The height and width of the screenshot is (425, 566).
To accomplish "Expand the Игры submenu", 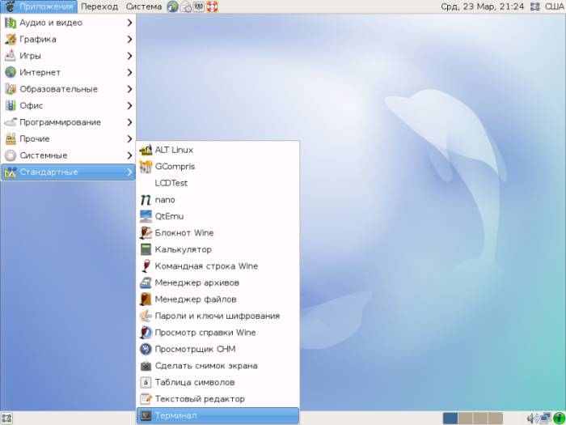I will click(x=68, y=56).
